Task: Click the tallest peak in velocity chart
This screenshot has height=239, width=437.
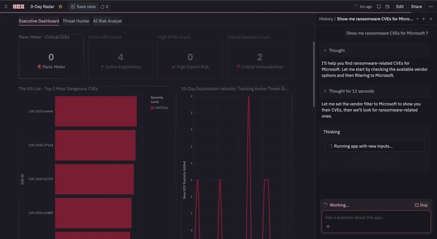Action: 249,97
